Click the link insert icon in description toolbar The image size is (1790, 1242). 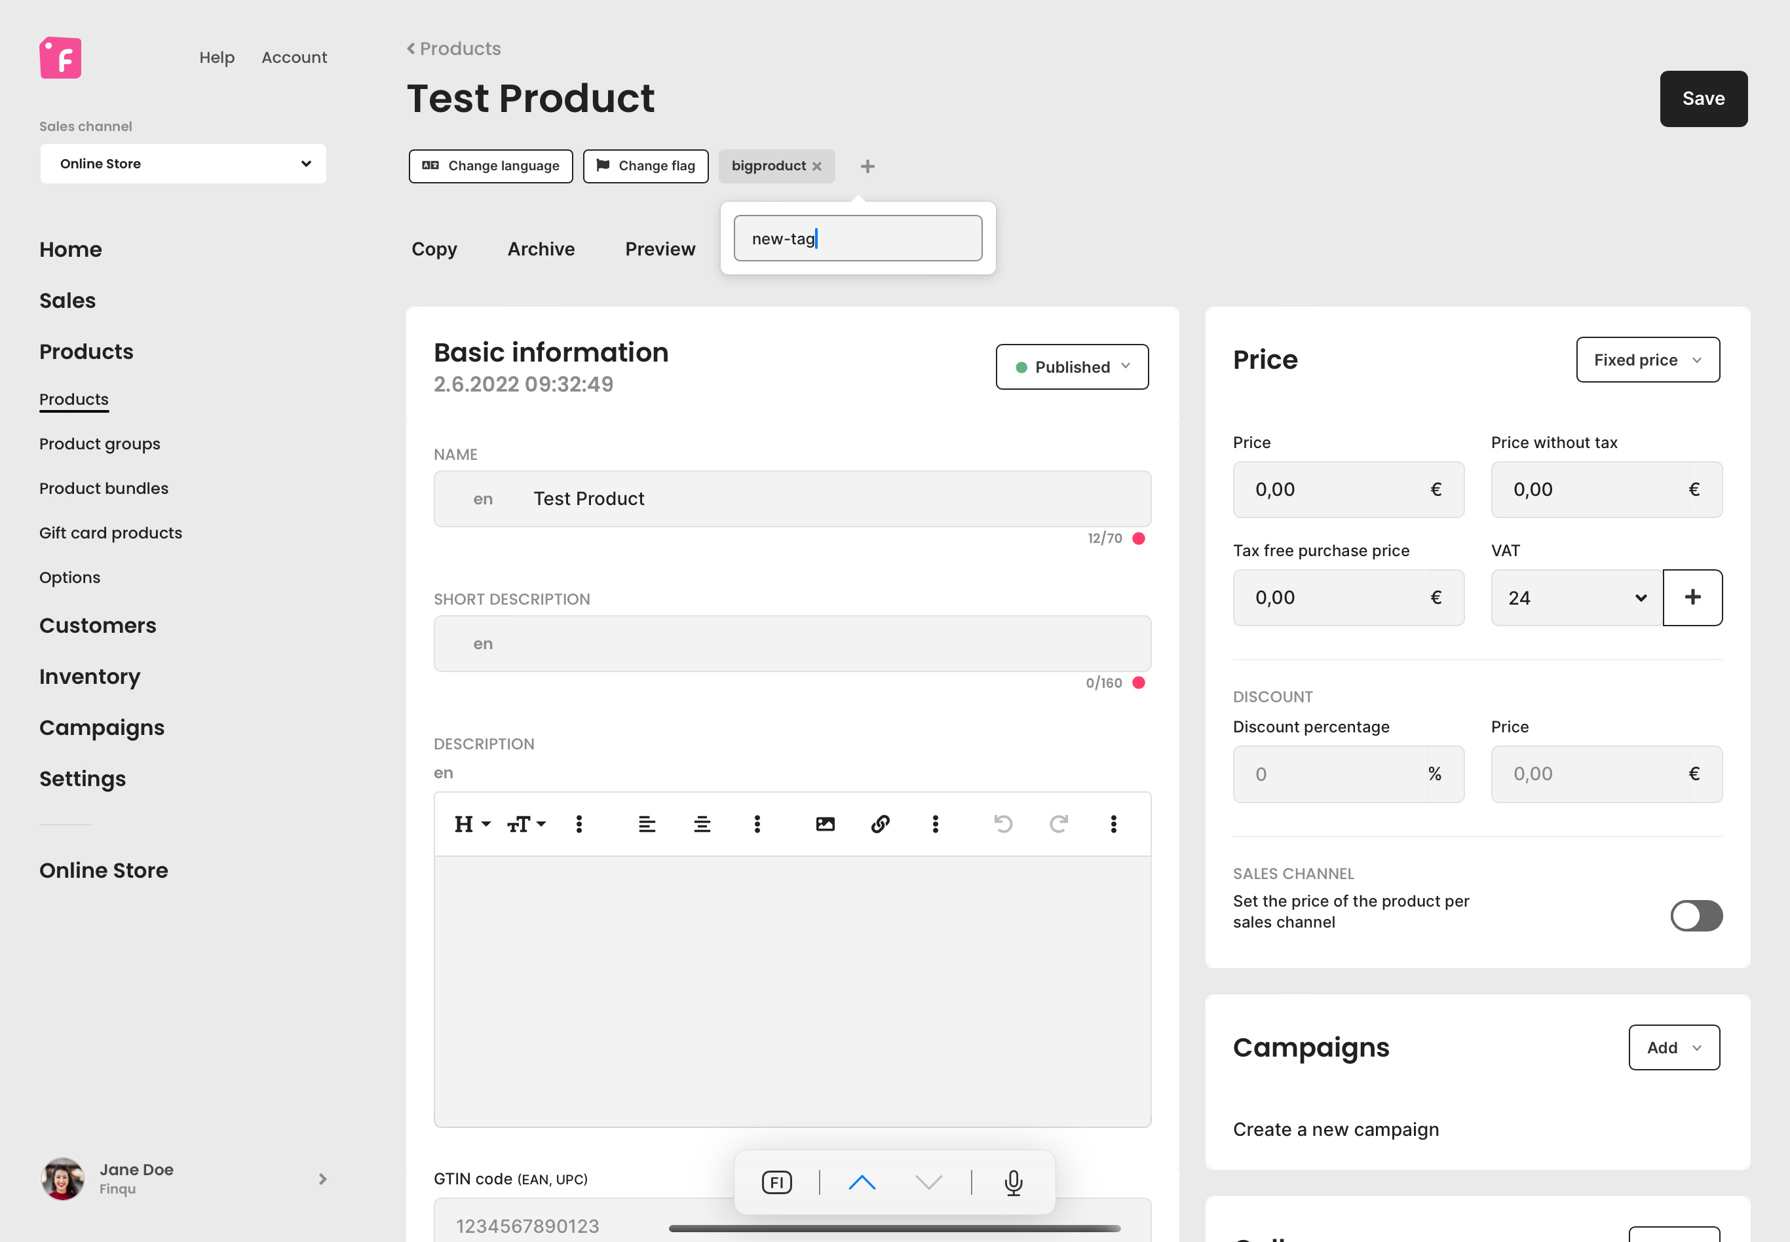point(881,823)
